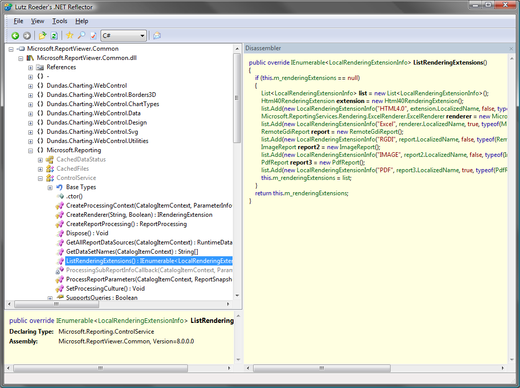This screenshot has height=388, width=520.
Task: Open Search with magnifier icon
Action: (x=81, y=35)
